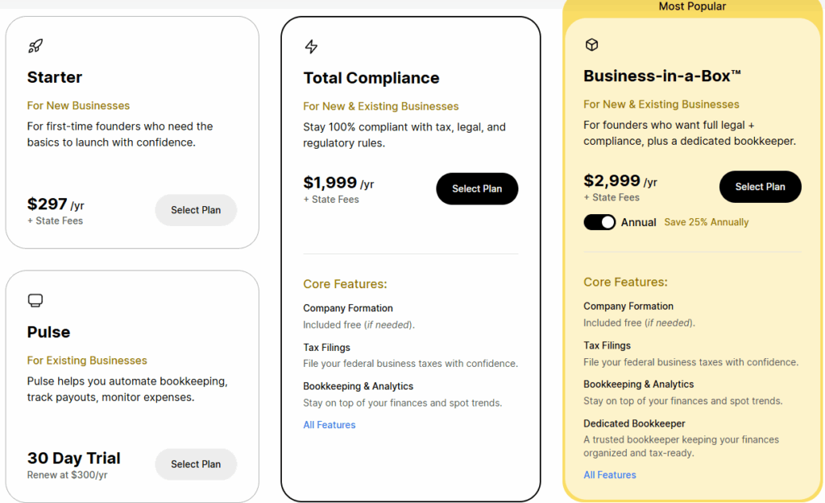The image size is (825, 503).
Task: Choose Select Plan for Total Compliance
Action: coord(477,188)
